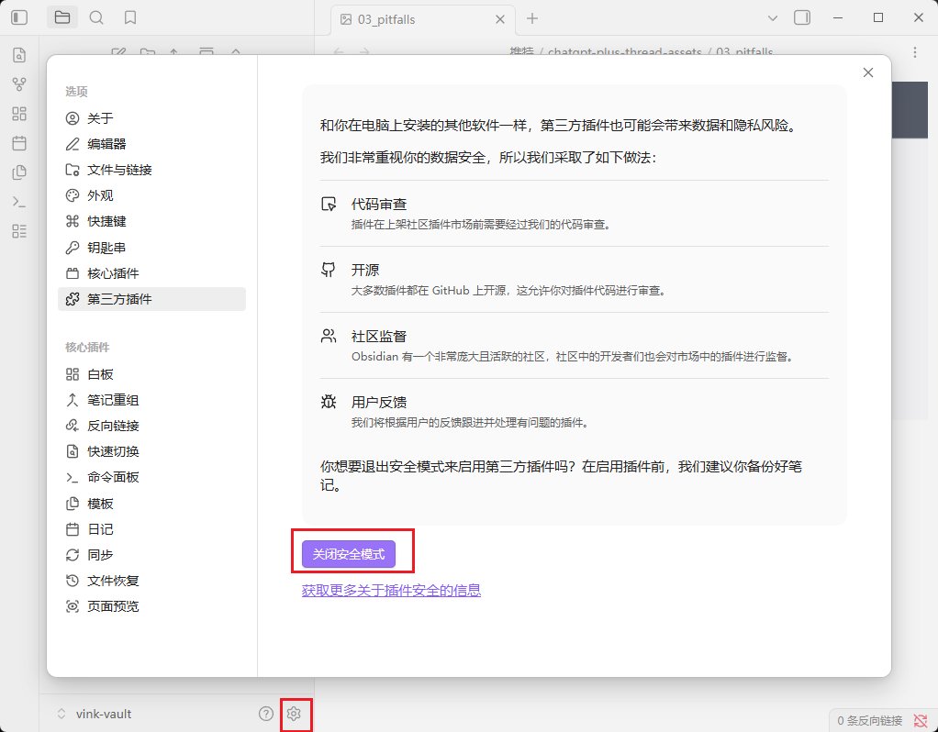Image resolution: width=938 pixels, height=732 pixels.
Task: Close the 03_pitfalls tab
Action: (500, 20)
